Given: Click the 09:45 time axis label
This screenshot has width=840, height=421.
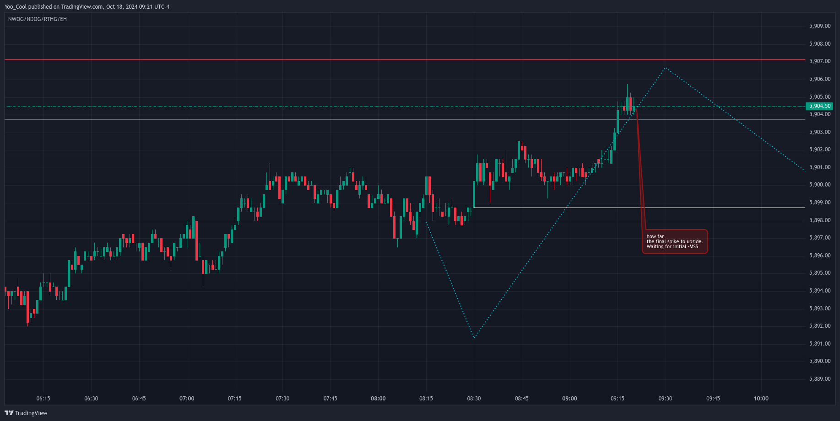Looking at the screenshot, I should (x=713, y=399).
